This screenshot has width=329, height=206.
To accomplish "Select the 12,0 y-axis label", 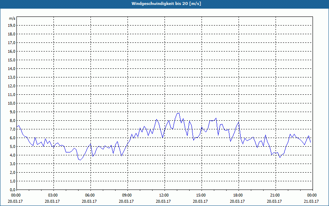I will tap(12, 86).
